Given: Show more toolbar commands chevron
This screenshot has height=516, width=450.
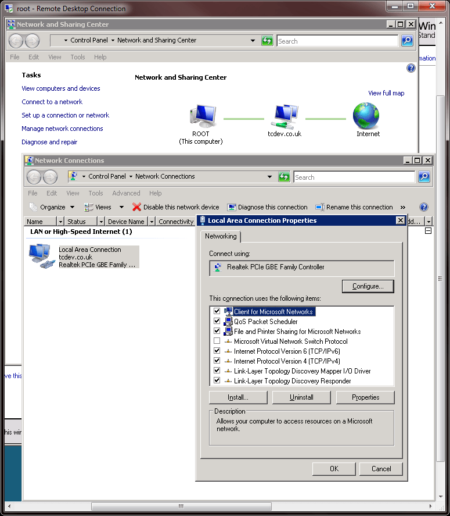Looking at the screenshot, I should [x=403, y=207].
